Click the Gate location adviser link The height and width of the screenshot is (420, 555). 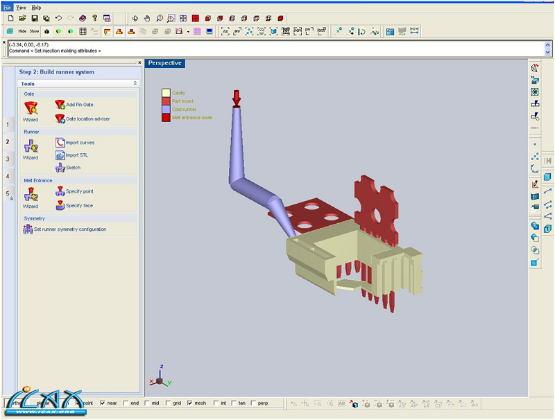tap(87, 119)
